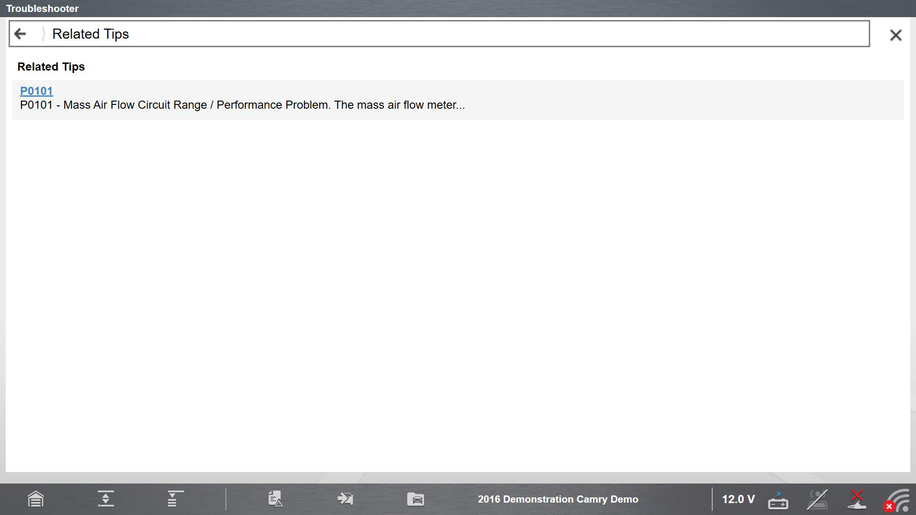Image resolution: width=916 pixels, height=515 pixels.
Task: Go back using the left arrow
Action: point(20,34)
